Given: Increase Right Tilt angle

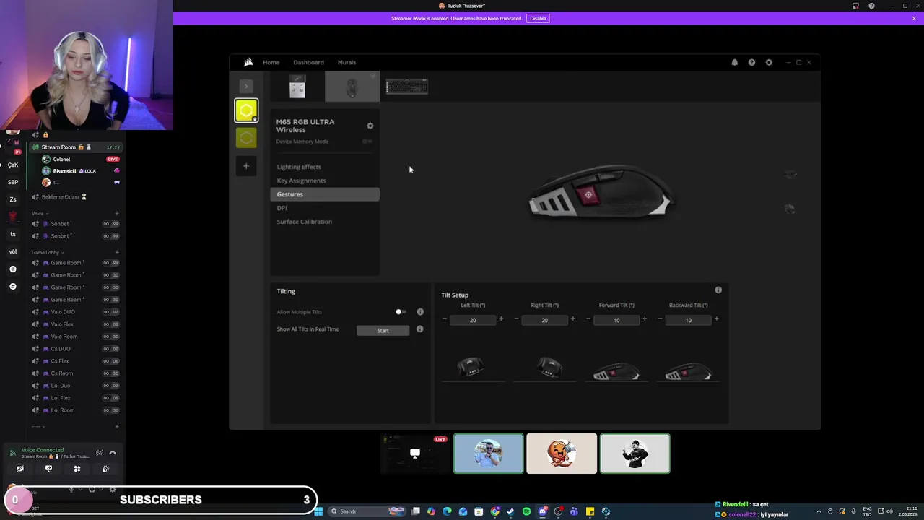Looking at the screenshot, I should pos(573,319).
